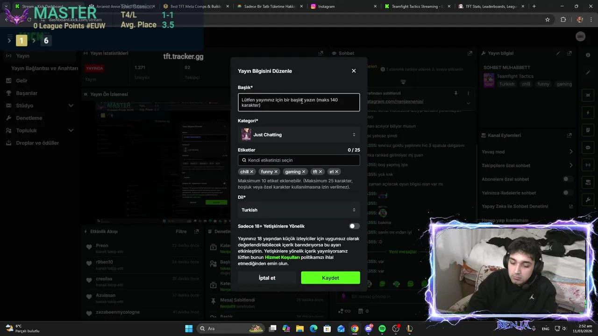Click the capture frame icon on right rail
598x336 pixels.
point(588,95)
